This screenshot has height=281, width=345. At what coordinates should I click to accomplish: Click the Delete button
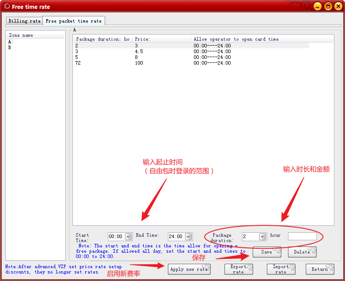pos(302,252)
